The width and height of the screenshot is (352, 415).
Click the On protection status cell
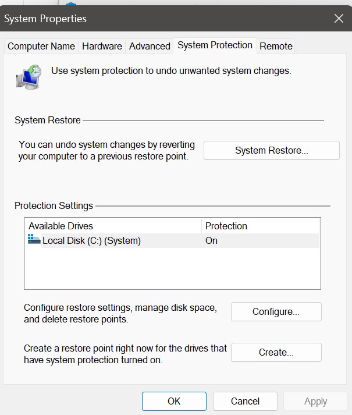[x=212, y=240]
